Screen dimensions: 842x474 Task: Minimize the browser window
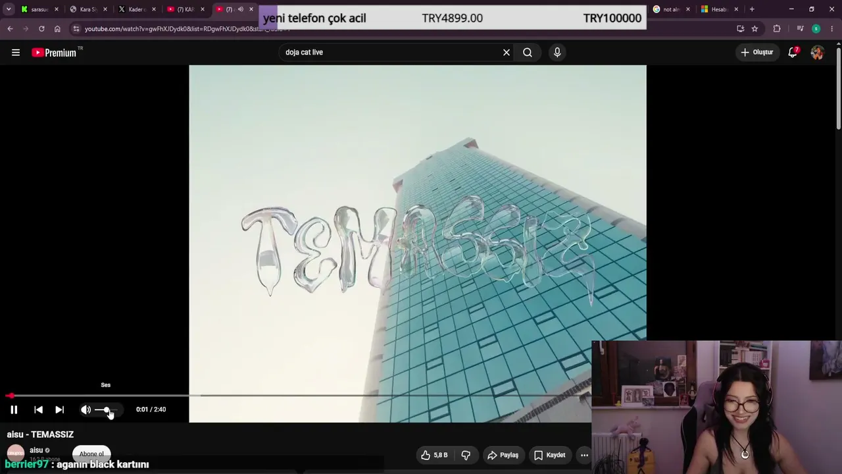791,9
